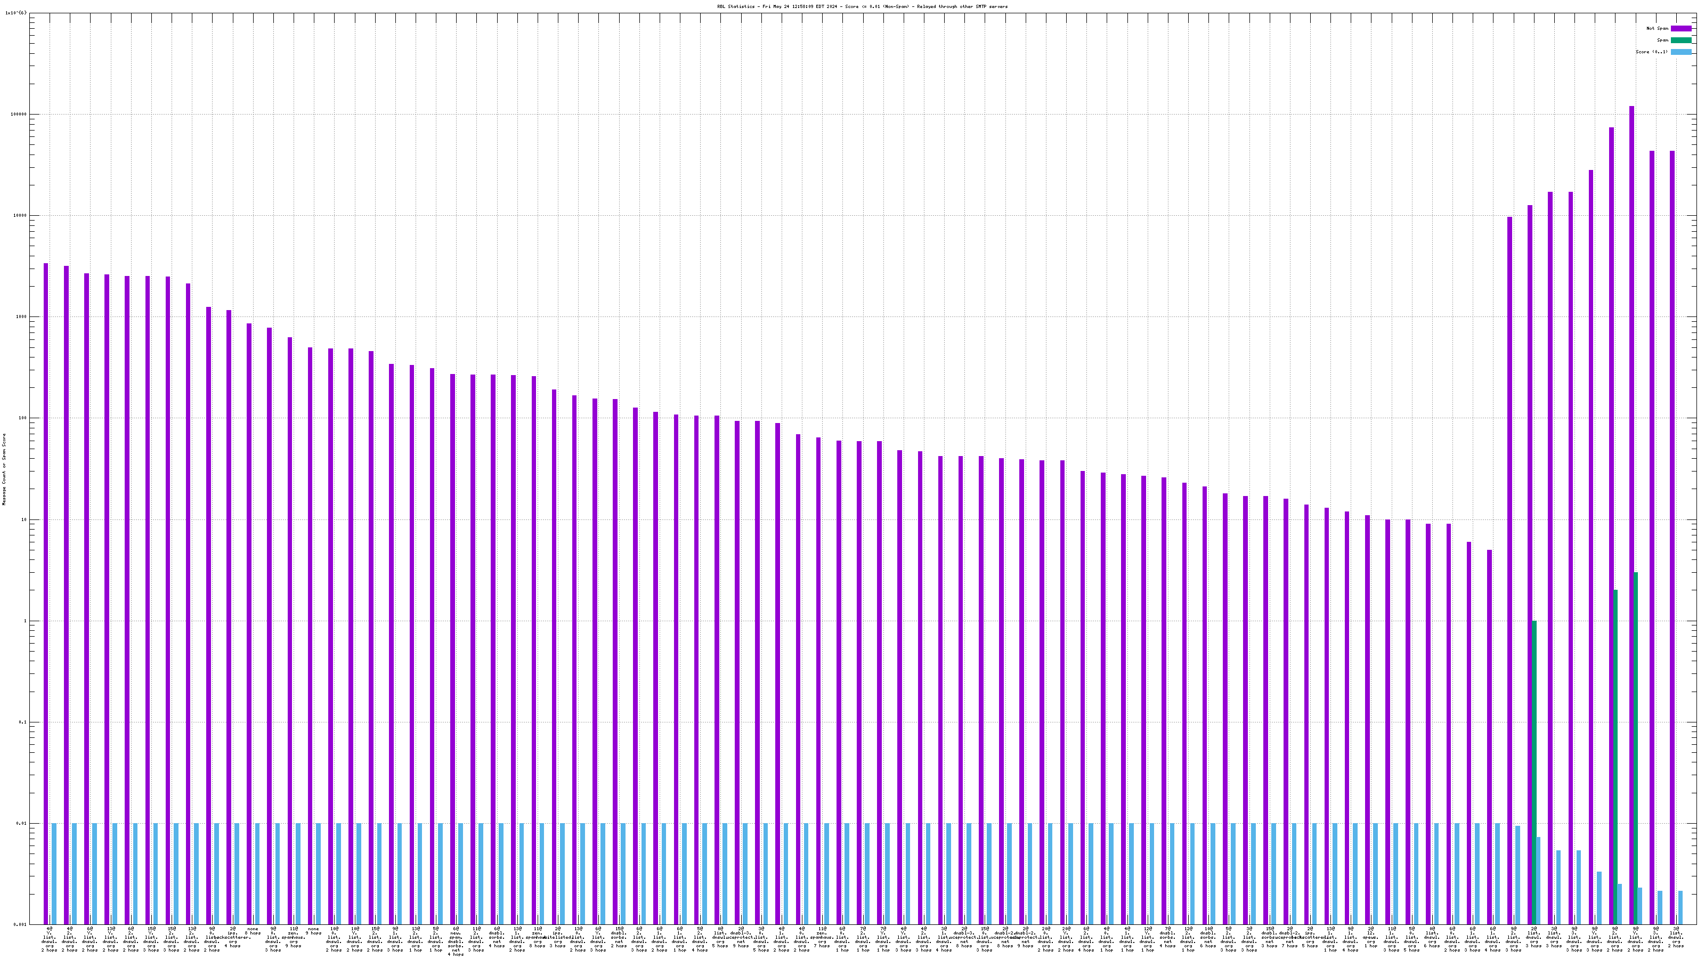Click the '100000' y-axis tick label

point(19,115)
